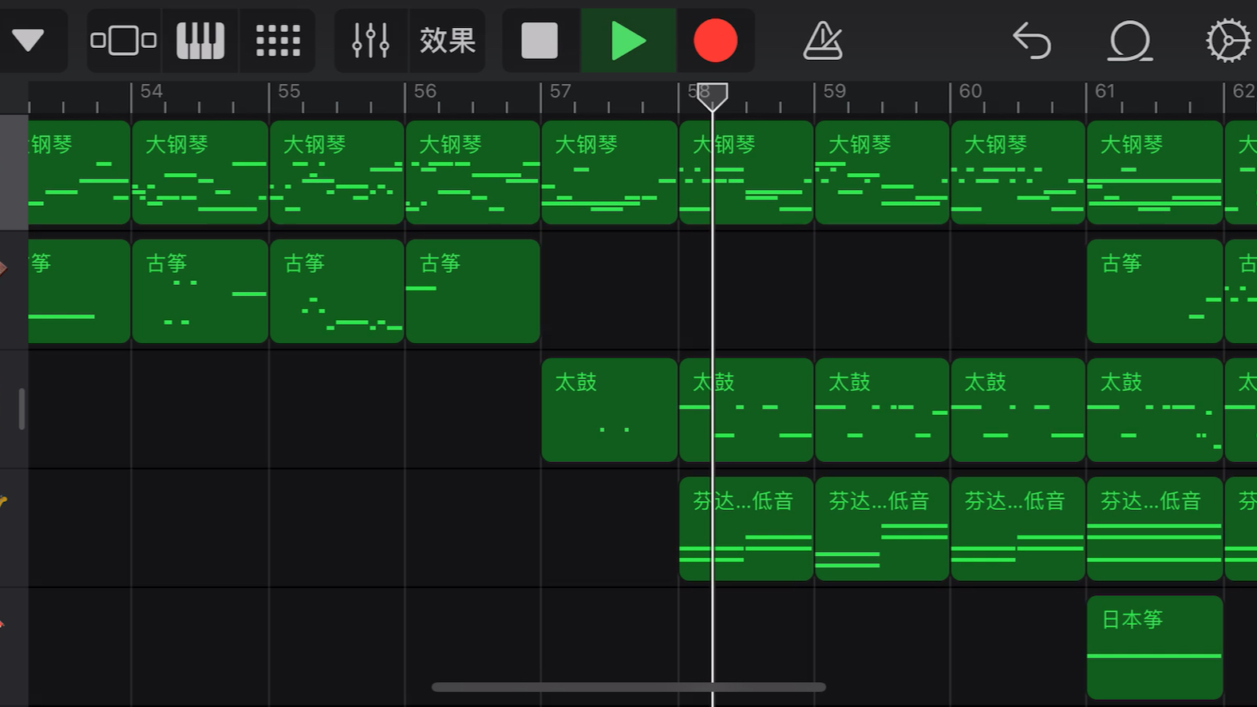Click the horizontal timeline scrollbar

tap(629, 687)
